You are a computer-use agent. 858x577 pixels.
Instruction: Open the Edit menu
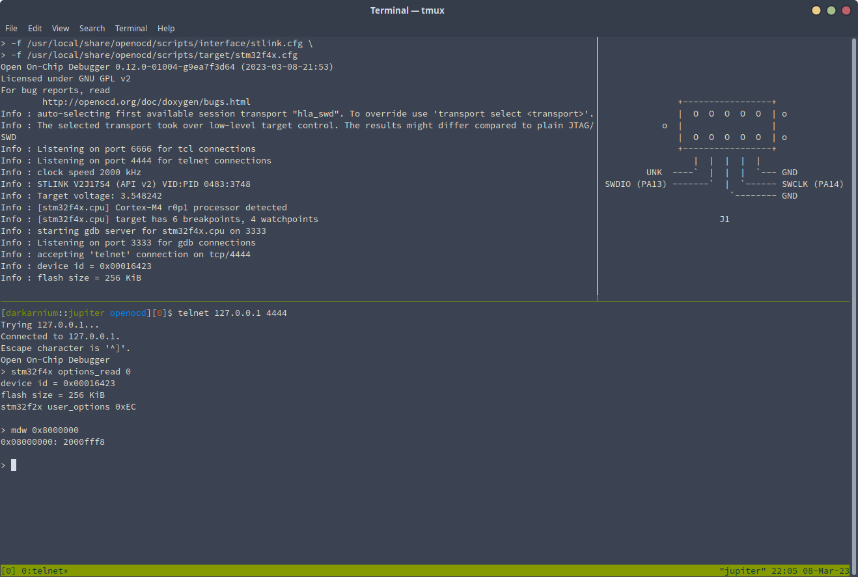pyautogui.click(x=35, y=29)
